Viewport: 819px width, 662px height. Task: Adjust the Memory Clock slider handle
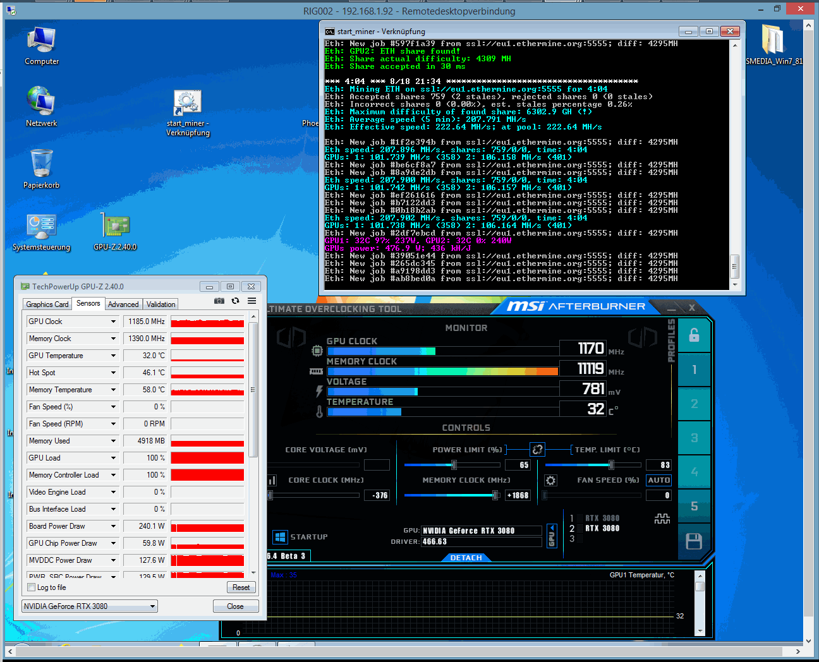(x=495, y=495)
